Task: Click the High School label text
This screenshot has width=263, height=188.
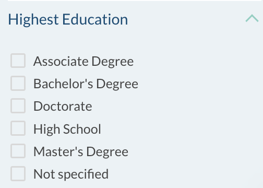Action: point(67,130)
